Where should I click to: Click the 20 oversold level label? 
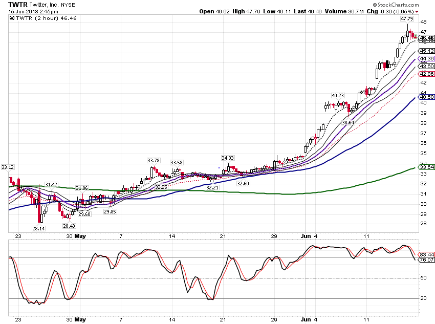click(423, 298)
